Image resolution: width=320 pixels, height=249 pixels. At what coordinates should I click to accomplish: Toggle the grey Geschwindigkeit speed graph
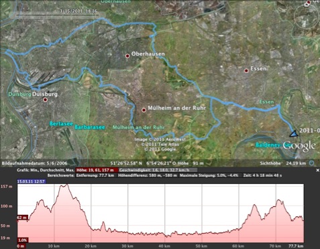[158, 170]
